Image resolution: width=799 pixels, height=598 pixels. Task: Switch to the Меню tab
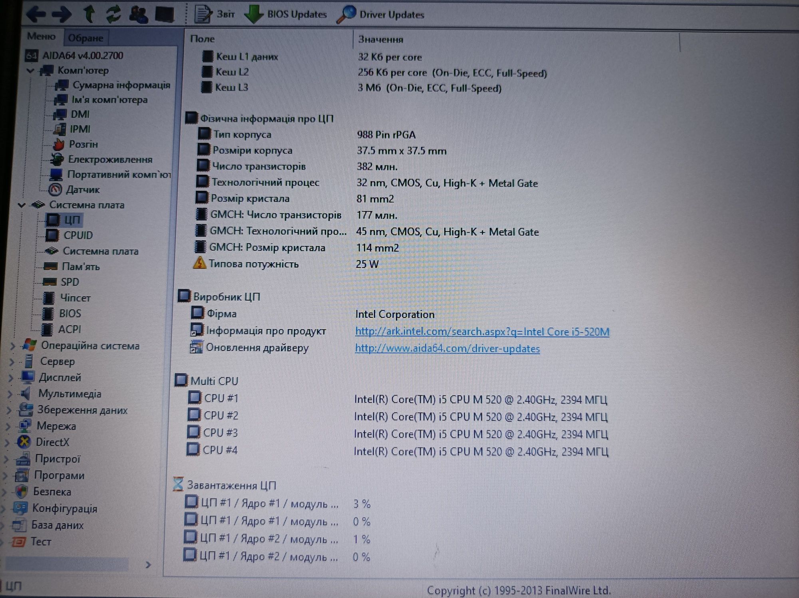coord(41,36)
